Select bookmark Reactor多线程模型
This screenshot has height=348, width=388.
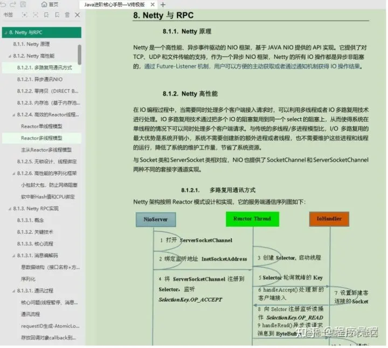(x=41, y=138)
